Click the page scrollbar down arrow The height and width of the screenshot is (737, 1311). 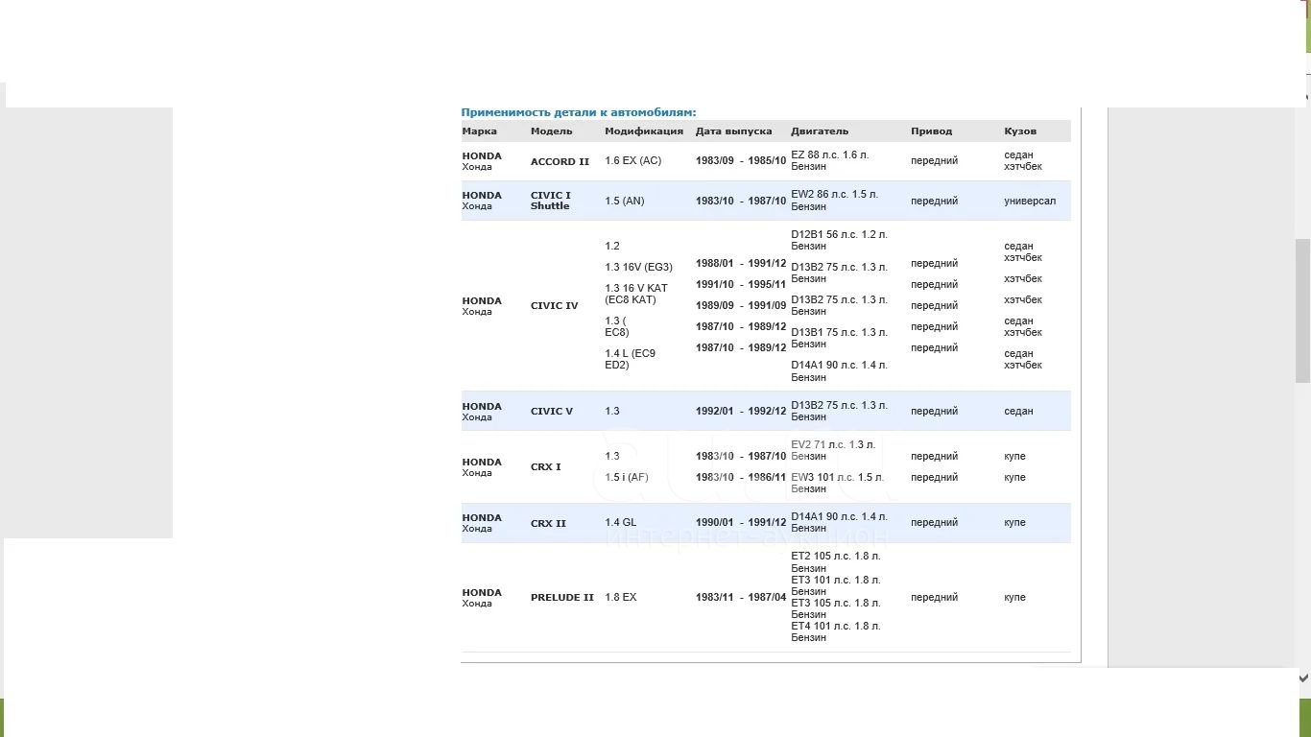pyautogui.click(x=1302, y=678)
